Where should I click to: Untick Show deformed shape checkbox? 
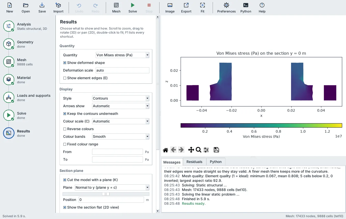65,63
